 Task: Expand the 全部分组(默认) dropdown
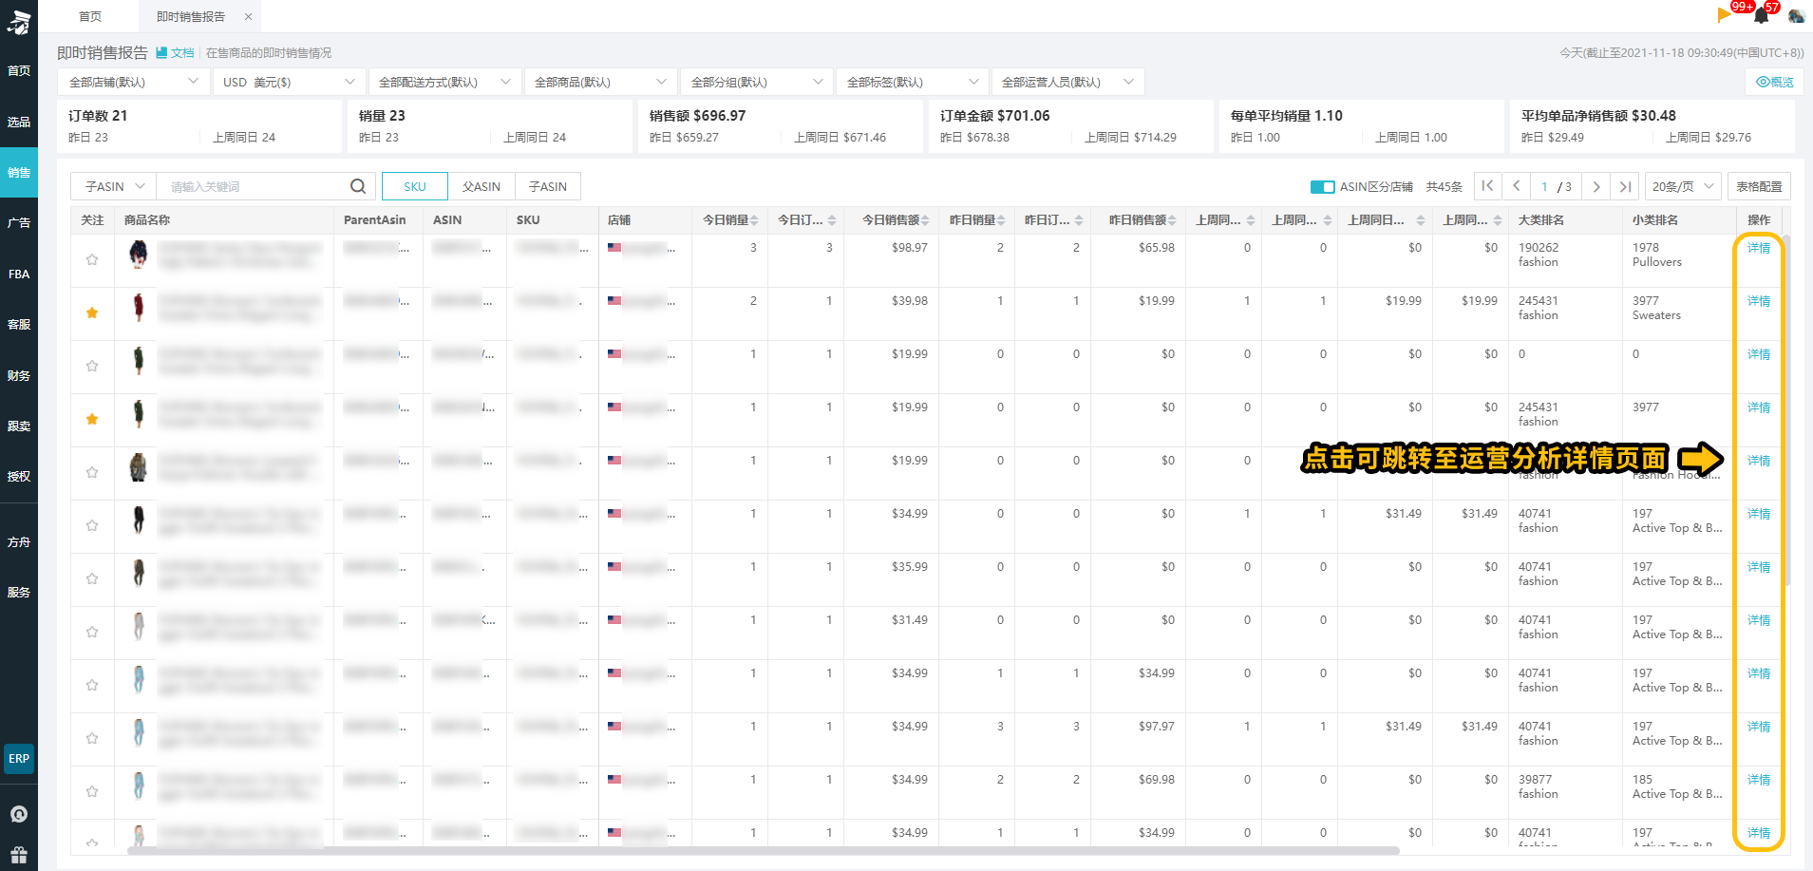756,82
